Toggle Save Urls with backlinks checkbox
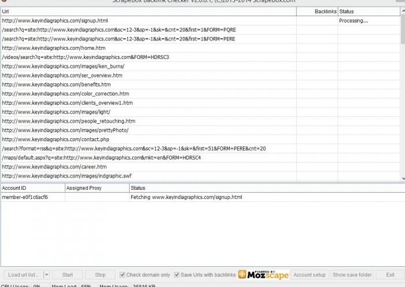 click(176, 275)
